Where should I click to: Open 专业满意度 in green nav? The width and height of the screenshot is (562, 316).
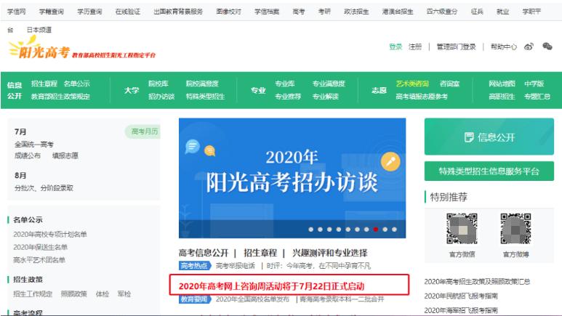point(329,84)
